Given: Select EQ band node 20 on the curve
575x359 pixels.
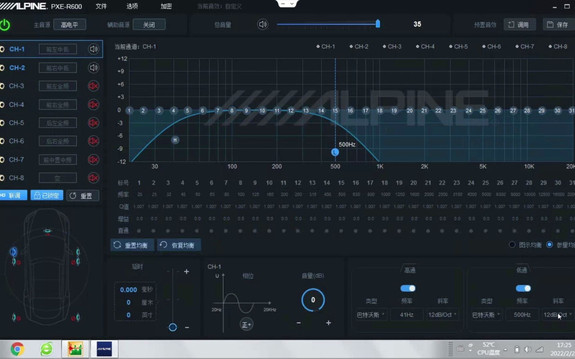Looking at the screenshot, I should [x=410, y=111].
